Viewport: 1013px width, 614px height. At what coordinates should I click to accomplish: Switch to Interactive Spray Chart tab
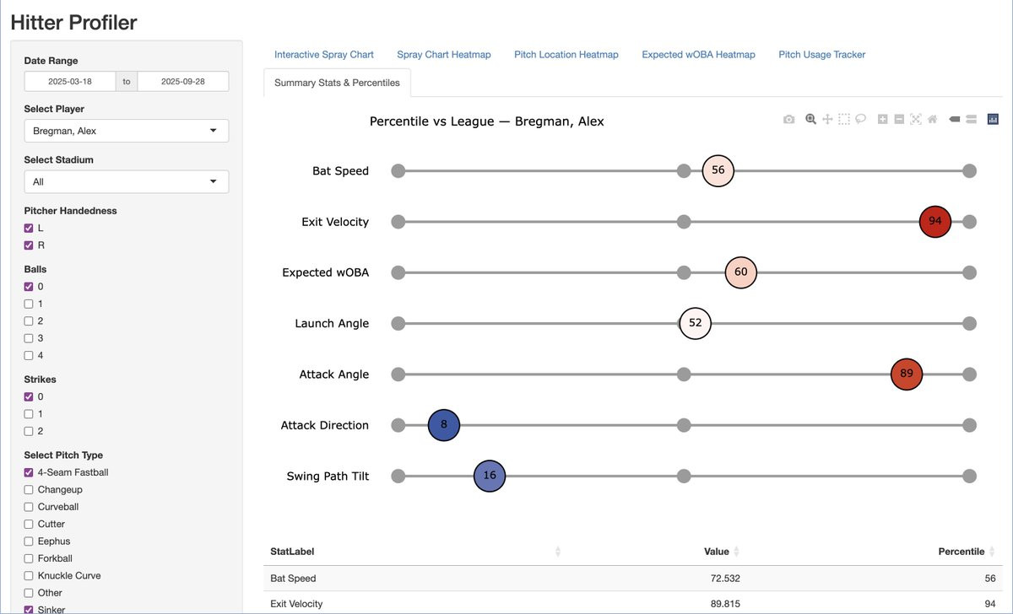tap(324, 55)
